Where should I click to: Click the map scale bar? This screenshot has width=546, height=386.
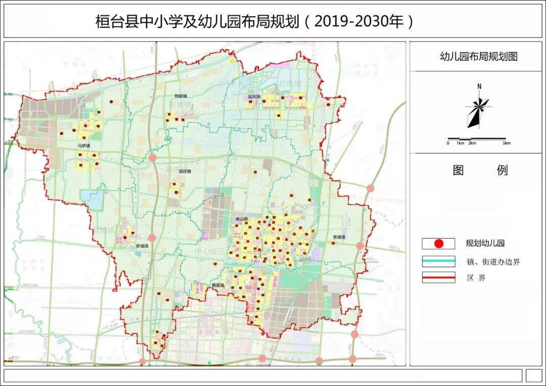(477, 139)
